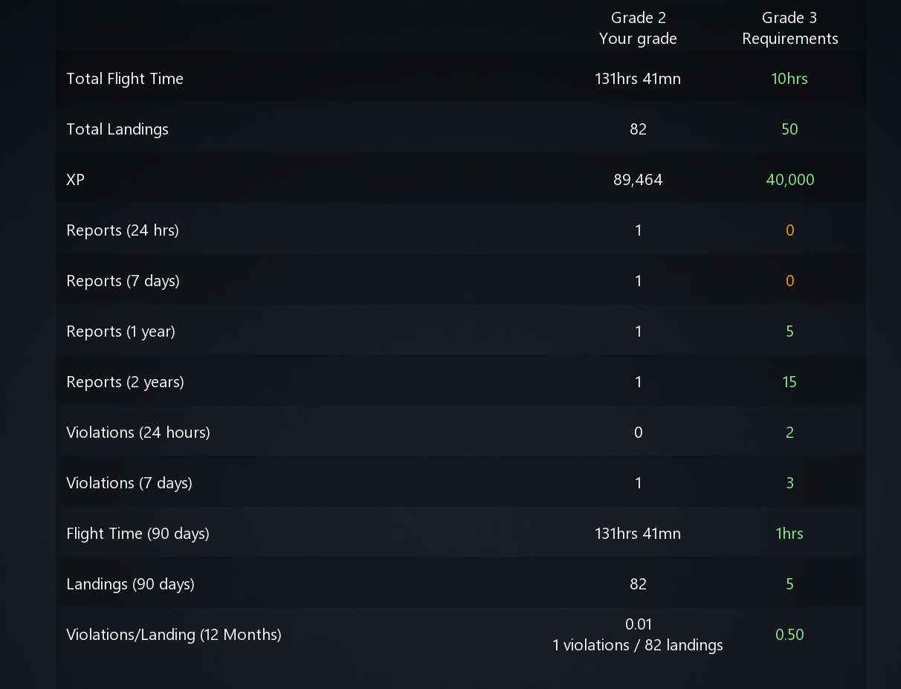Click the Grade 3 Requirements header
Image resolution: width=901 pixels, height=689 pixels.
pyautogui.click(x=789, y=28)
